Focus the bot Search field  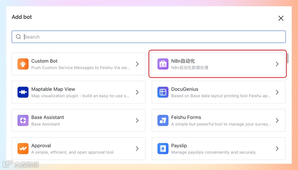151,37
